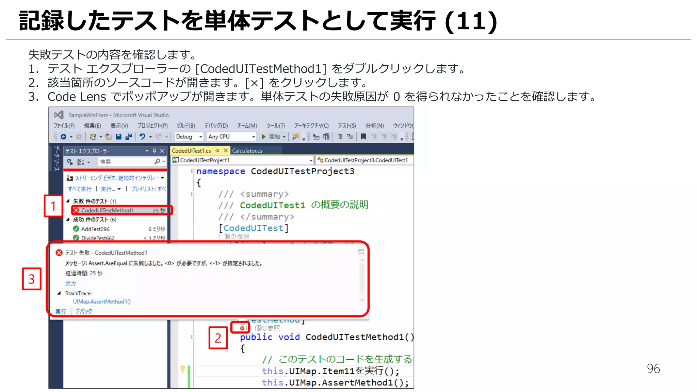The image size is (697, 392).
Task: Select the AddTest296 test row
Action: click(119, 229)
